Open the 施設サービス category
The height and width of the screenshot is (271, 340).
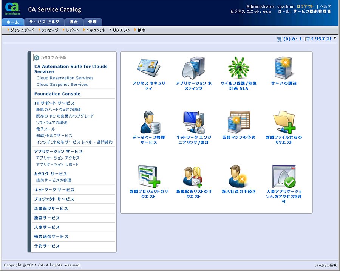[x=46, y=218]
